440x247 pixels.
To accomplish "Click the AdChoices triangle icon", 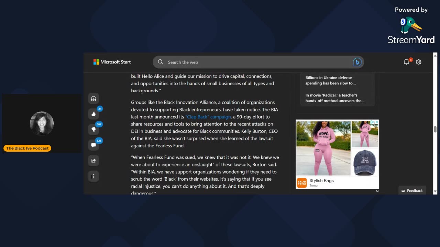I will [x=372, y=122].
